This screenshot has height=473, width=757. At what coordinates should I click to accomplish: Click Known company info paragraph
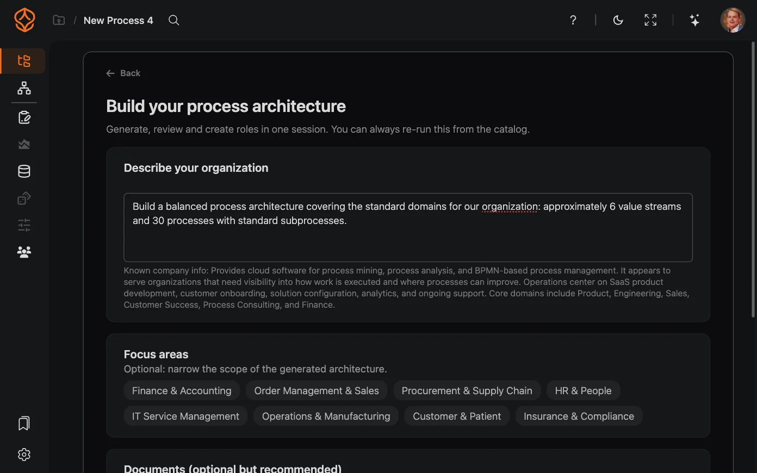[407, 288]
